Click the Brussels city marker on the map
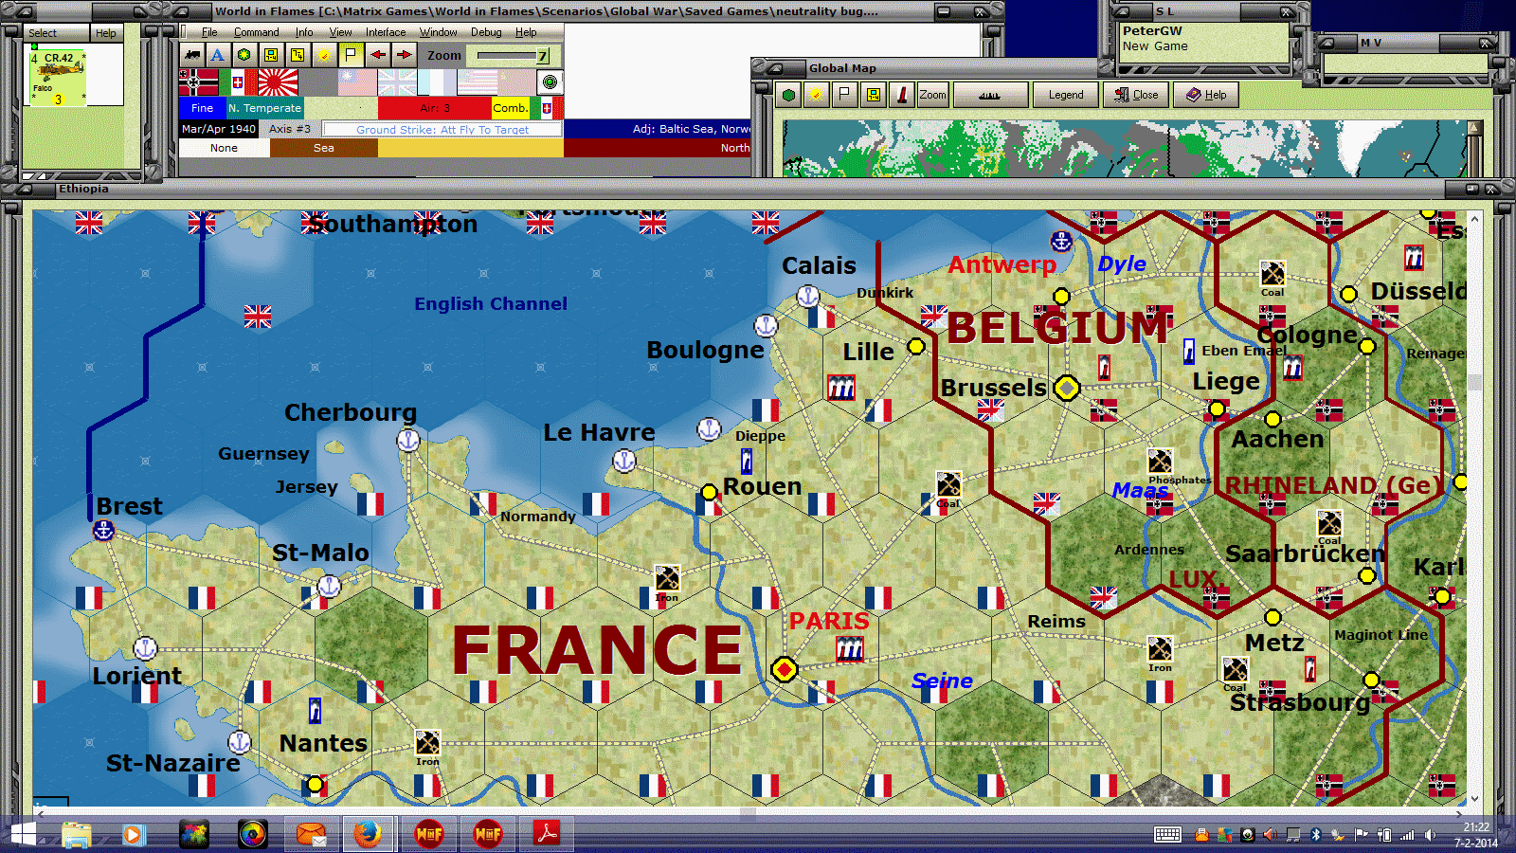The width and height of the screenshot is (1516, 853). pyautogui.click(x=1067, y=388)
